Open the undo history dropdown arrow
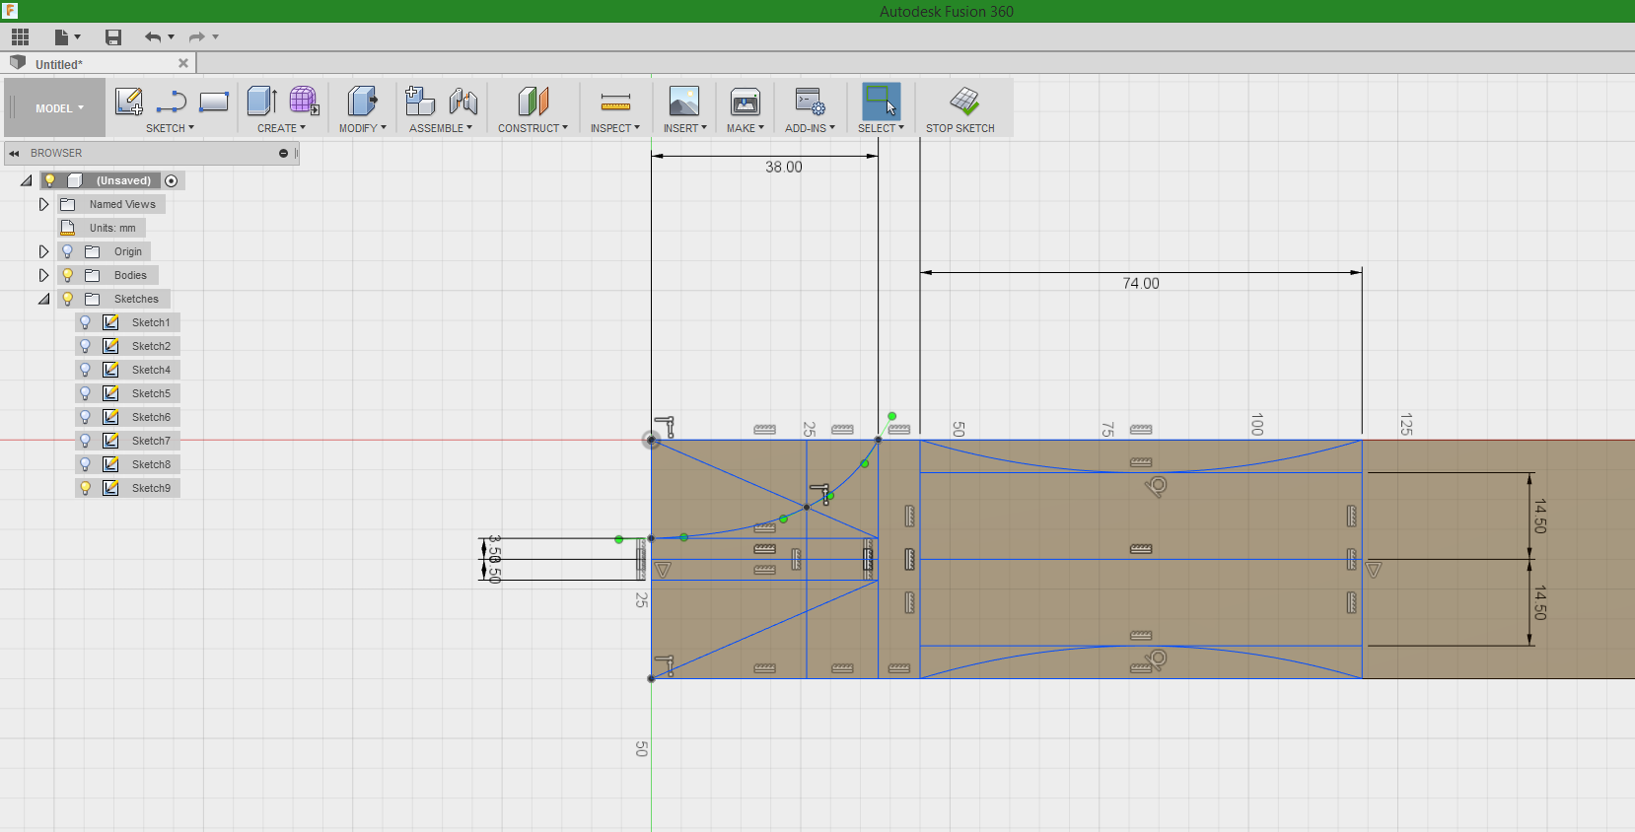 tap(172, 37)
